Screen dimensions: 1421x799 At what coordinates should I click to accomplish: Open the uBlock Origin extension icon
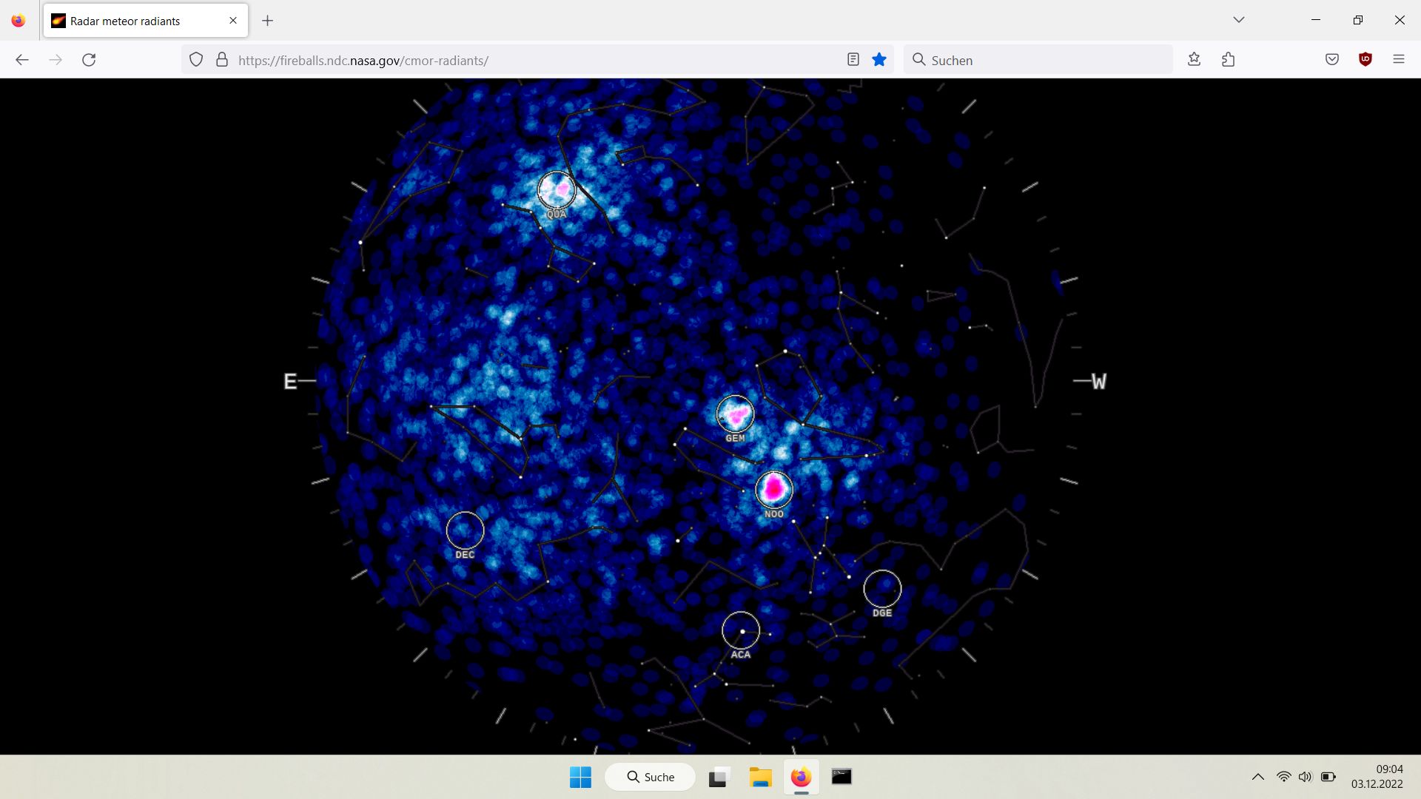[1365, 60]
